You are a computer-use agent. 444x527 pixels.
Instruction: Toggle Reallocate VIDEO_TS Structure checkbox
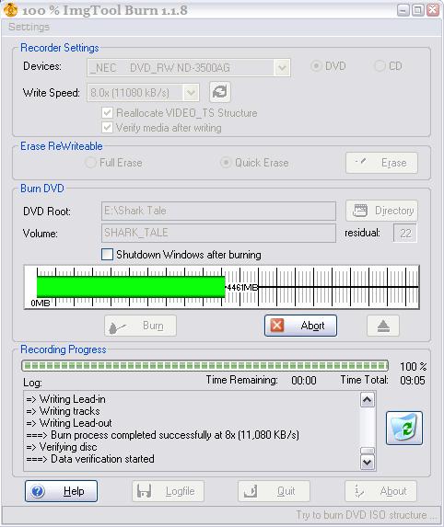(108, 112)
